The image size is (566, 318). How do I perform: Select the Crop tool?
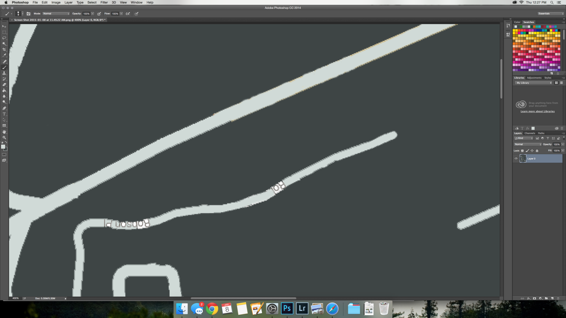pos(4,49)
